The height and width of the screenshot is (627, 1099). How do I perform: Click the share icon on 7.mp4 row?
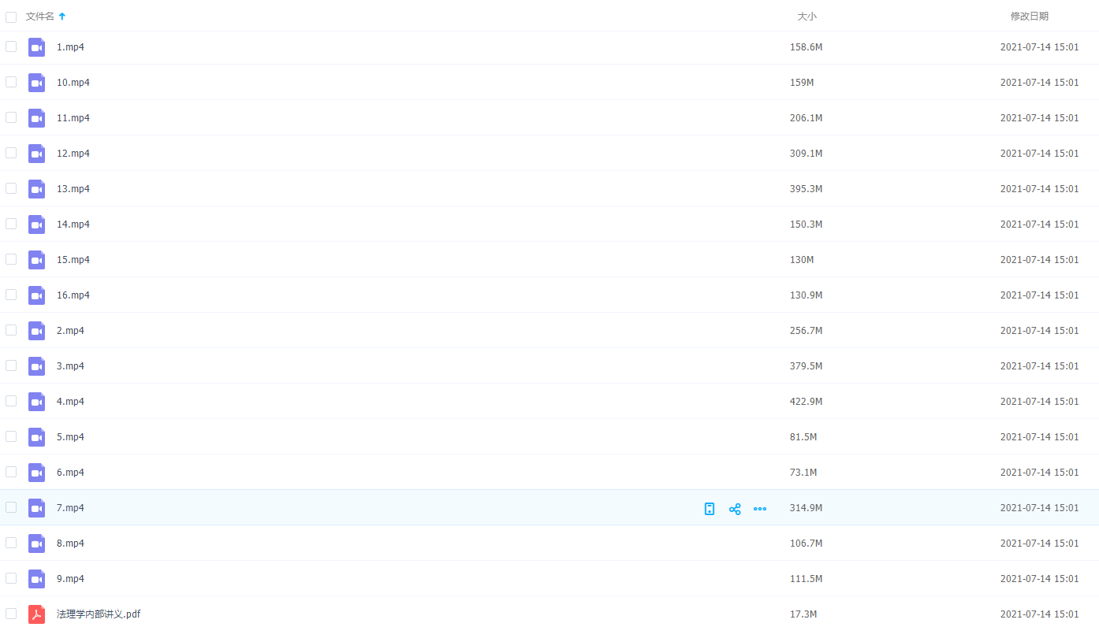pyautogui.click(x=735, y=509)
